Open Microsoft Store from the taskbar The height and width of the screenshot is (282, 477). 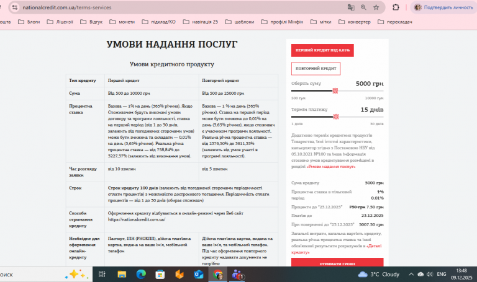(160, 275)
